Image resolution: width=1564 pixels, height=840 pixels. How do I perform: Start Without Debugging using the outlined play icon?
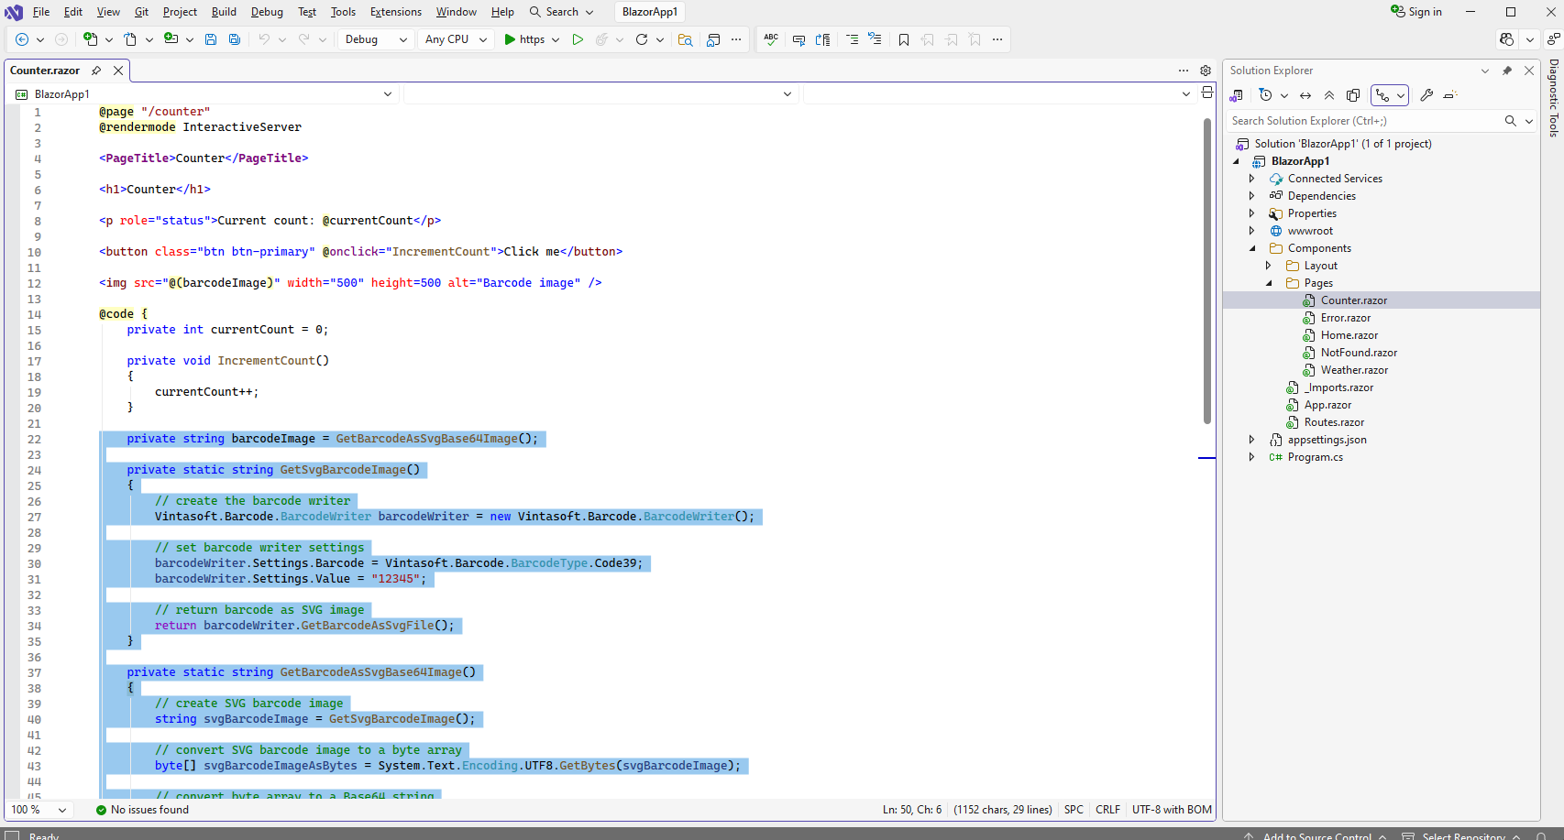(578, 39)
